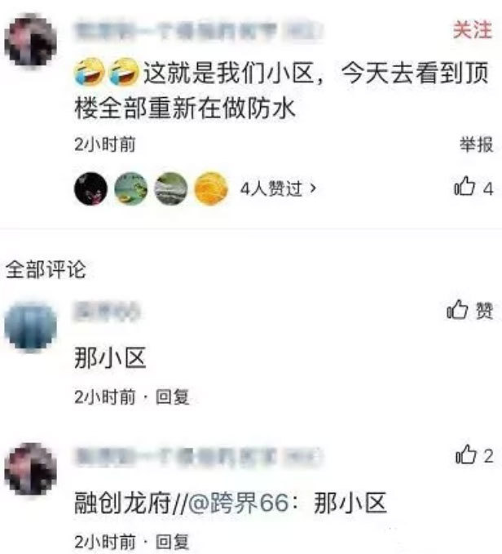Reply to the first 那小区 comment
Image resolution: width=502 pixels, height=554 pixels.
pos(173,397)
